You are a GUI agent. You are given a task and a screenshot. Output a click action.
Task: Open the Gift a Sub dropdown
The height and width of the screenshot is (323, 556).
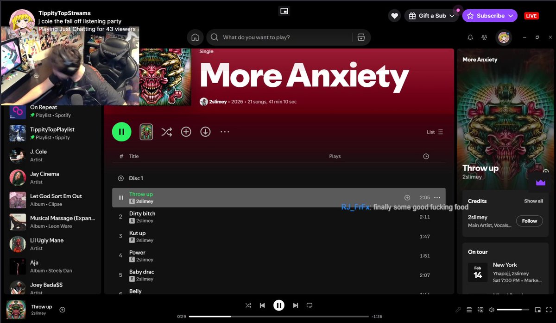(x=432, y=16)
